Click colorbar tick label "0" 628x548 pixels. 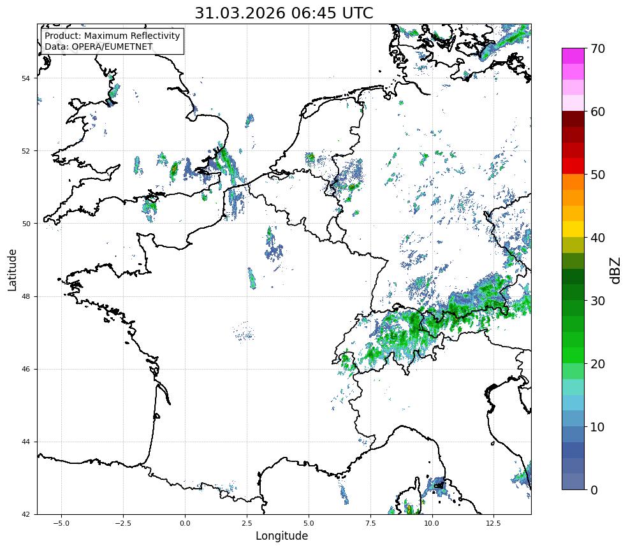pos(594,490)
